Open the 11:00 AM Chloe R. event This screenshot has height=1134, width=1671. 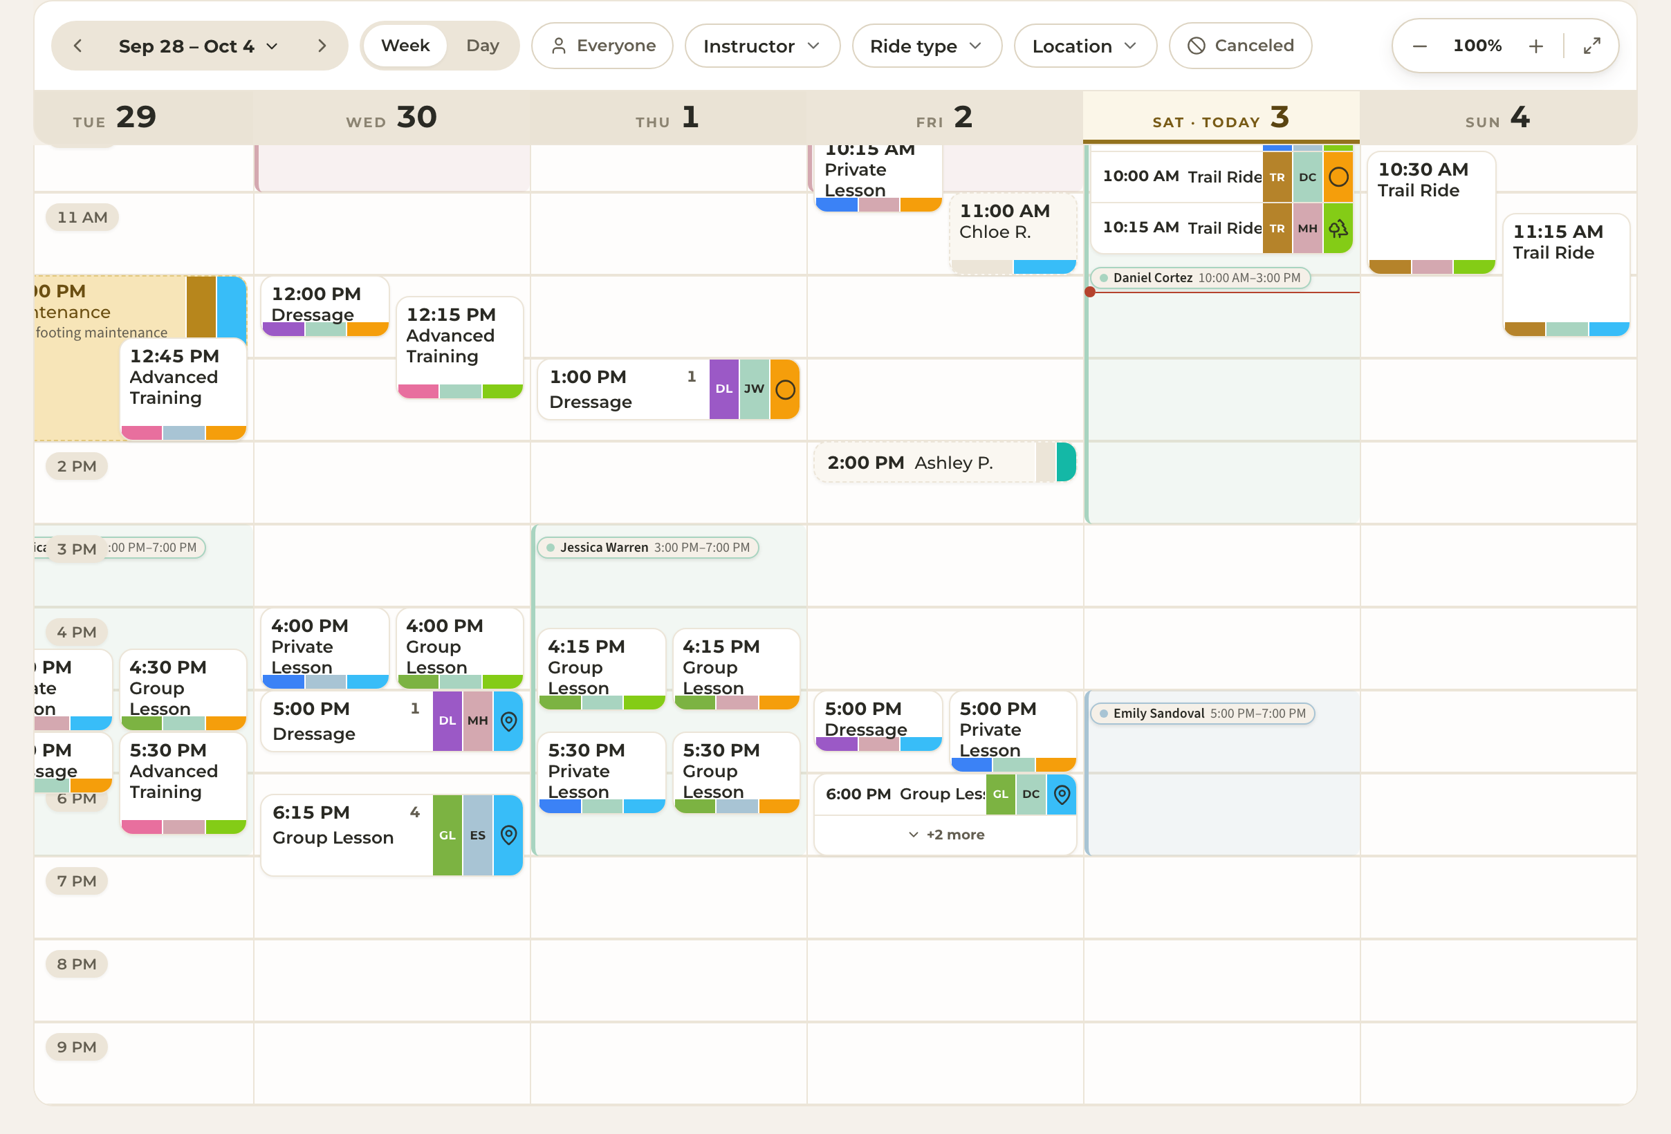(x=1013, y=234)
